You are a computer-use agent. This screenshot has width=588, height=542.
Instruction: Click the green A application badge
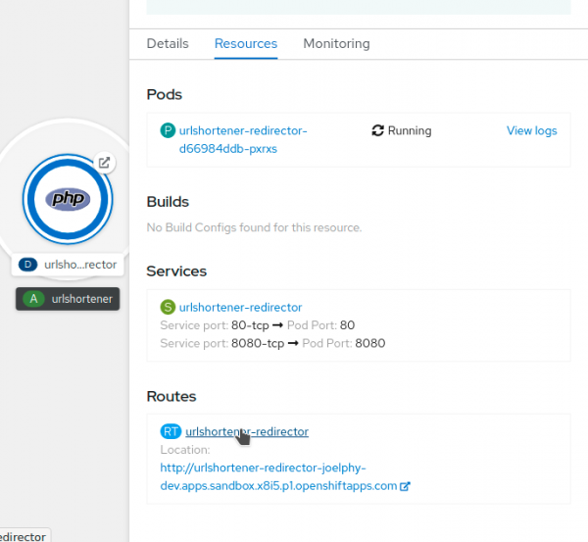[34, 299]
